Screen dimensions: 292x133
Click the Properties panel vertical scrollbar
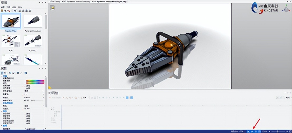[x=46, y=92]
